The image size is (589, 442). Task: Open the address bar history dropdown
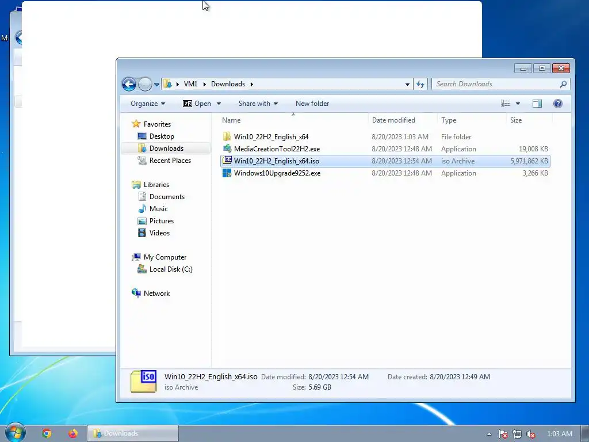click(407, 84)
